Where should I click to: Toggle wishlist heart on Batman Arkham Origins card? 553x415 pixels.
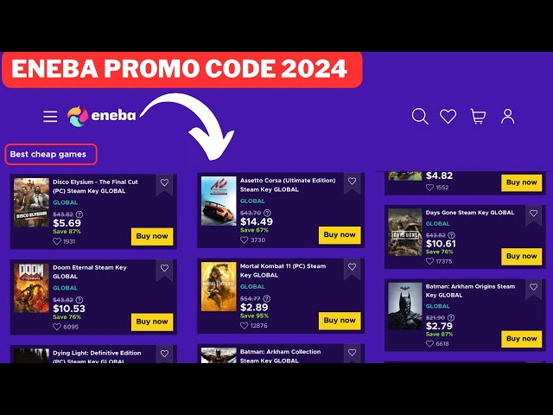pos(534,287)
